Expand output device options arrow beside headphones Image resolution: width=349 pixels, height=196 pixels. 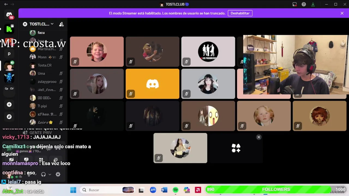[50, 174]
